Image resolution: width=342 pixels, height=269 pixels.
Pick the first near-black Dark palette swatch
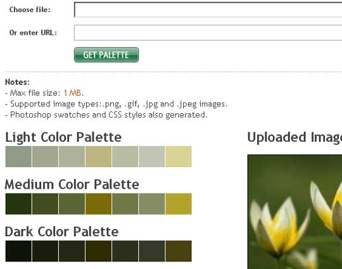(18, 251)
